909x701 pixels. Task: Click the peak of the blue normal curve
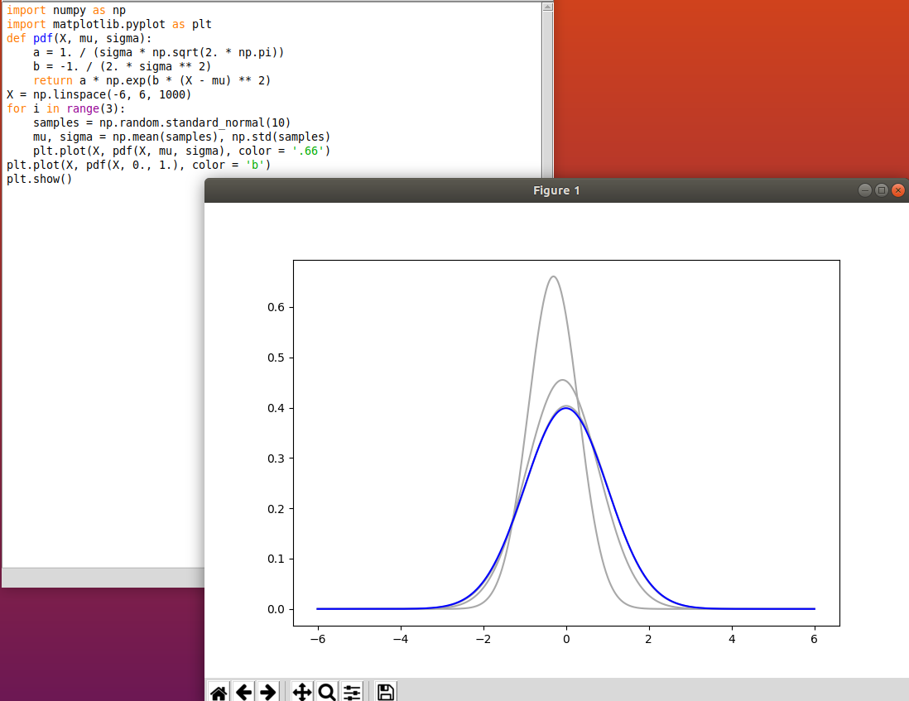pyautogui.click(x=566, y=409)
